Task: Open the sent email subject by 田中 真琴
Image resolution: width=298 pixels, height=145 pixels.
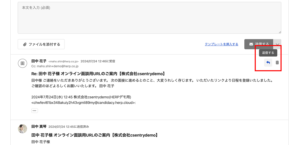Action: (x=95, y=135)
